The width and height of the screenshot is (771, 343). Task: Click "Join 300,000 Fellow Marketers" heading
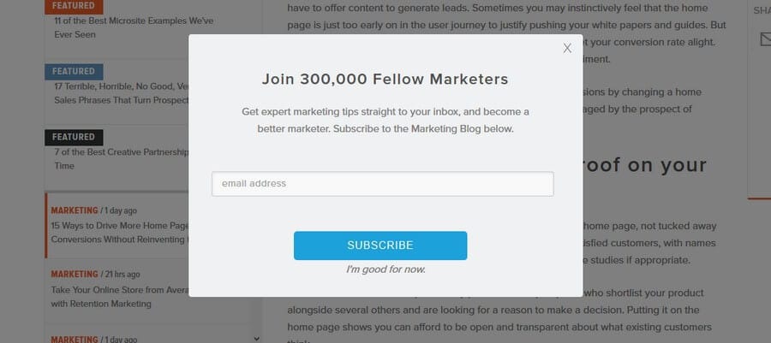coord(385,79)
